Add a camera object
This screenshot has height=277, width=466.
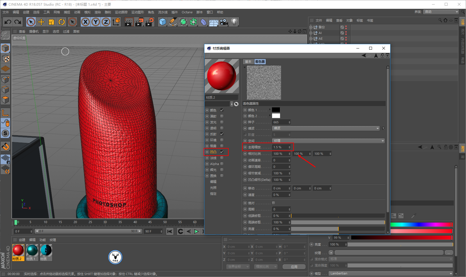coord(224,22)
